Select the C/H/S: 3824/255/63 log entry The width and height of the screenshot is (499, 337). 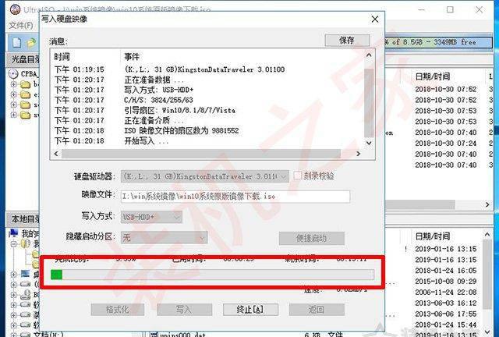[158, 100]
